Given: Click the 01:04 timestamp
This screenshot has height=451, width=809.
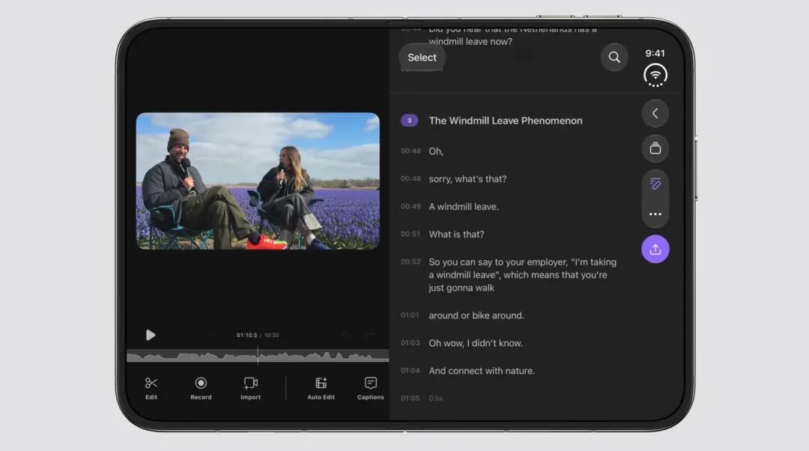Looking at the screenshot, I should tap(410, 371).
